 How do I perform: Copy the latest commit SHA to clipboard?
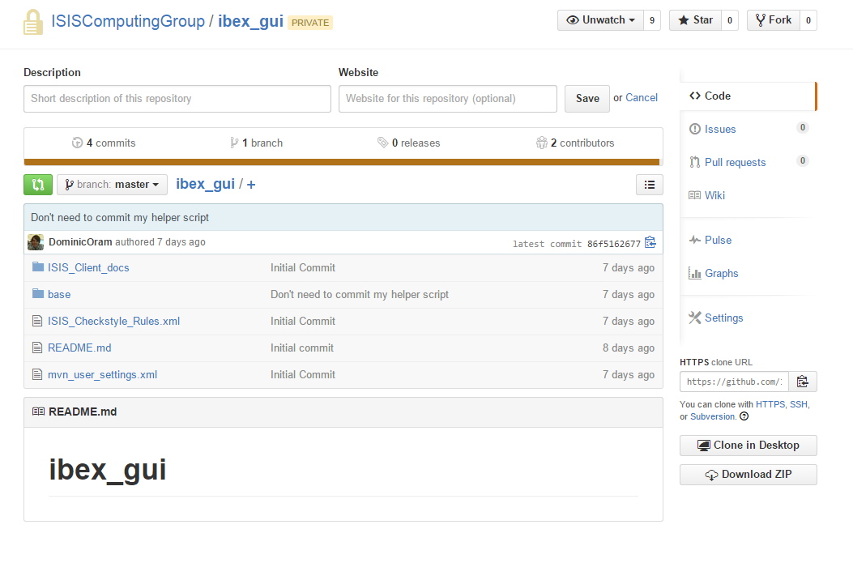point(650,242)
